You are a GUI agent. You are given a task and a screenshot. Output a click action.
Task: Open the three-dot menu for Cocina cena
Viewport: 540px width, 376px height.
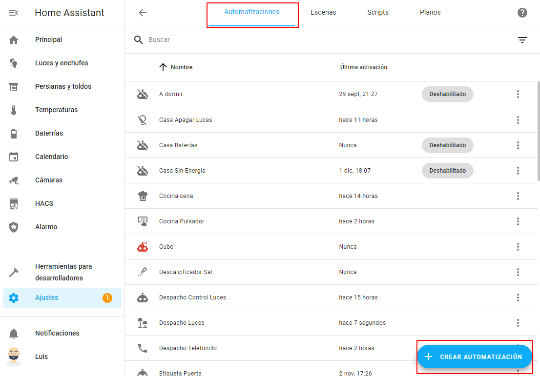pyautogui.click(x=518, y=196)
